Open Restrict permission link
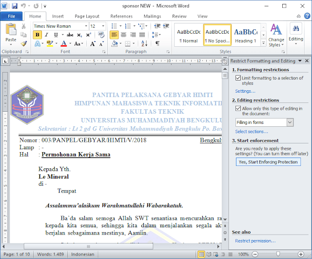 [x=255, y=241]
